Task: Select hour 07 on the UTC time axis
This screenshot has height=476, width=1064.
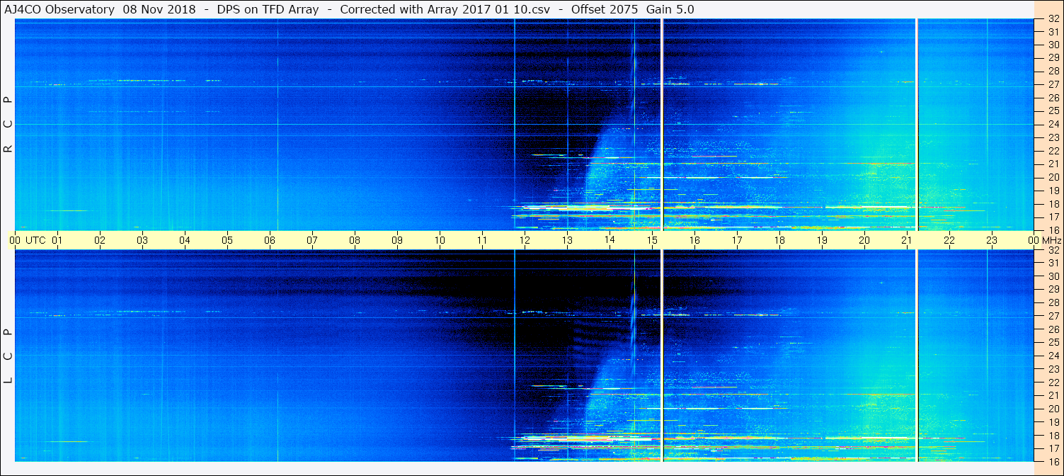Action: [312, 240]
